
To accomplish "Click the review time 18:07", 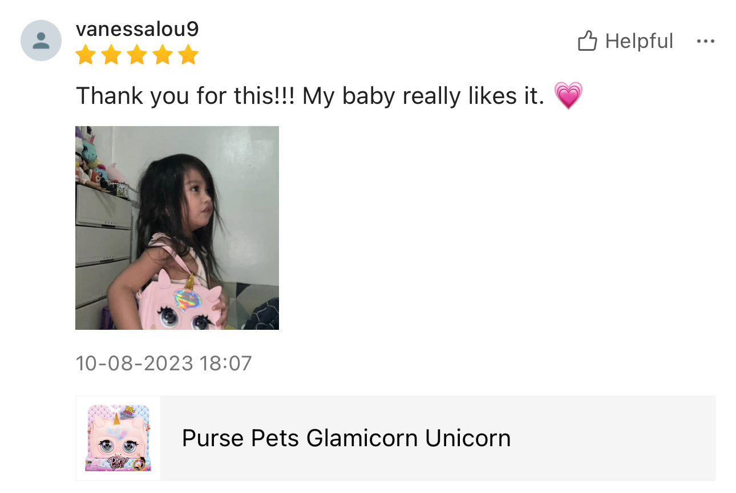I will click(x=227, y=363).
